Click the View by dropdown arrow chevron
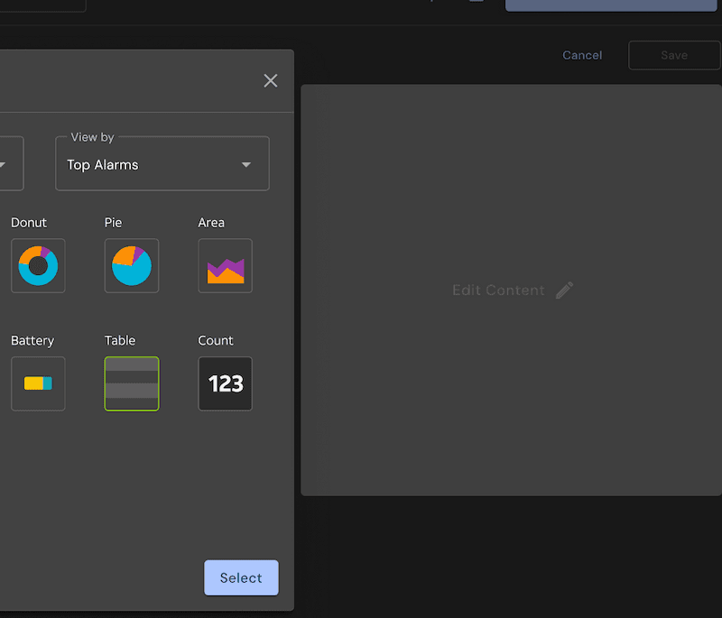The image size is (722, 618). (x=245, y=164)
